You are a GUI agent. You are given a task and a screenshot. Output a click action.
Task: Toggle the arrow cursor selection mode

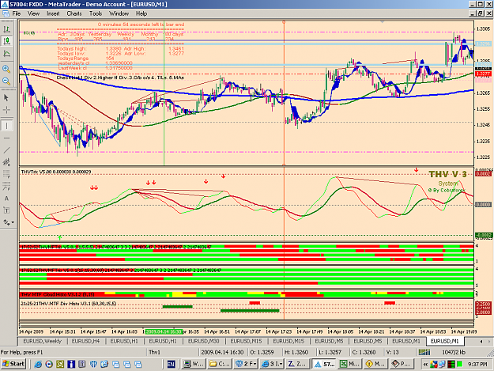click(x=6, y=97)
